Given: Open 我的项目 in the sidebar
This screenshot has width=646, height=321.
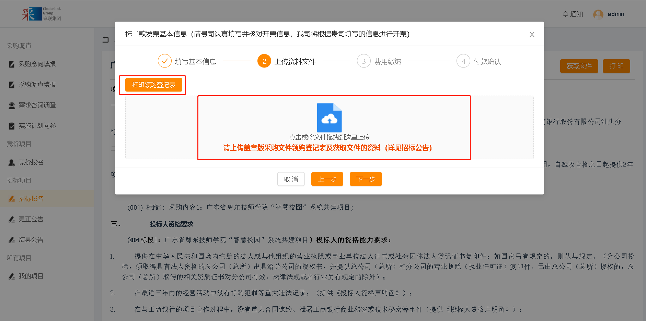Looking at the screenshot, I should pyautogui.click(x=31, y=276).
